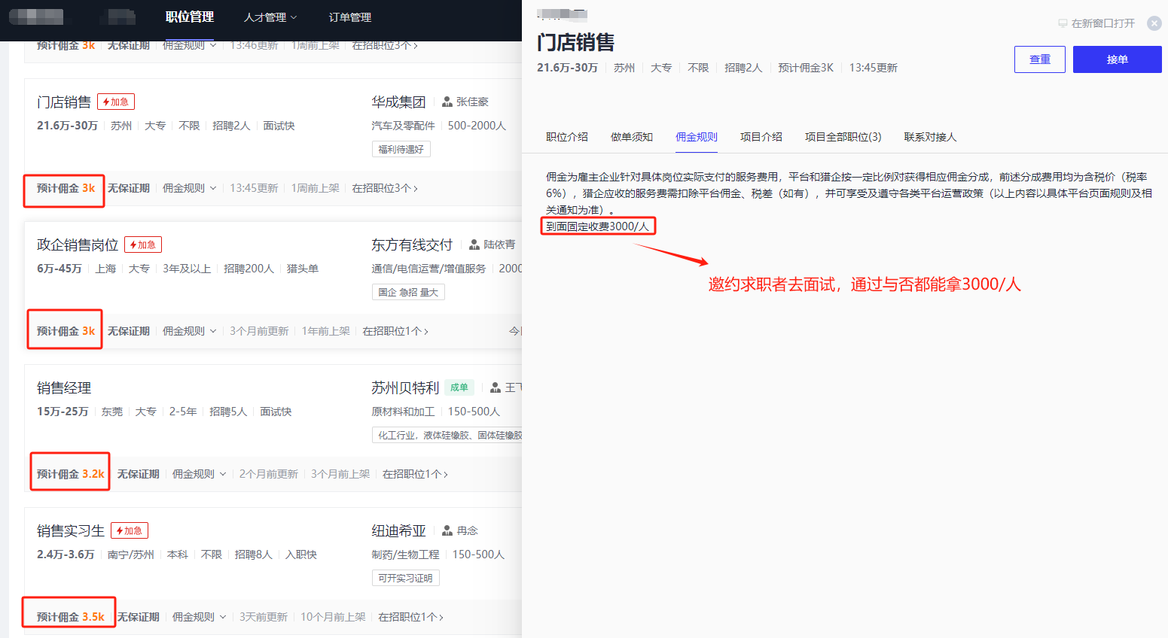Click company name 东方有线交付

point(412,245)
